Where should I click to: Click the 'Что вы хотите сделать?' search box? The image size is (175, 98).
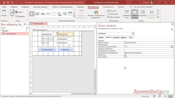[x=143, y=7]
